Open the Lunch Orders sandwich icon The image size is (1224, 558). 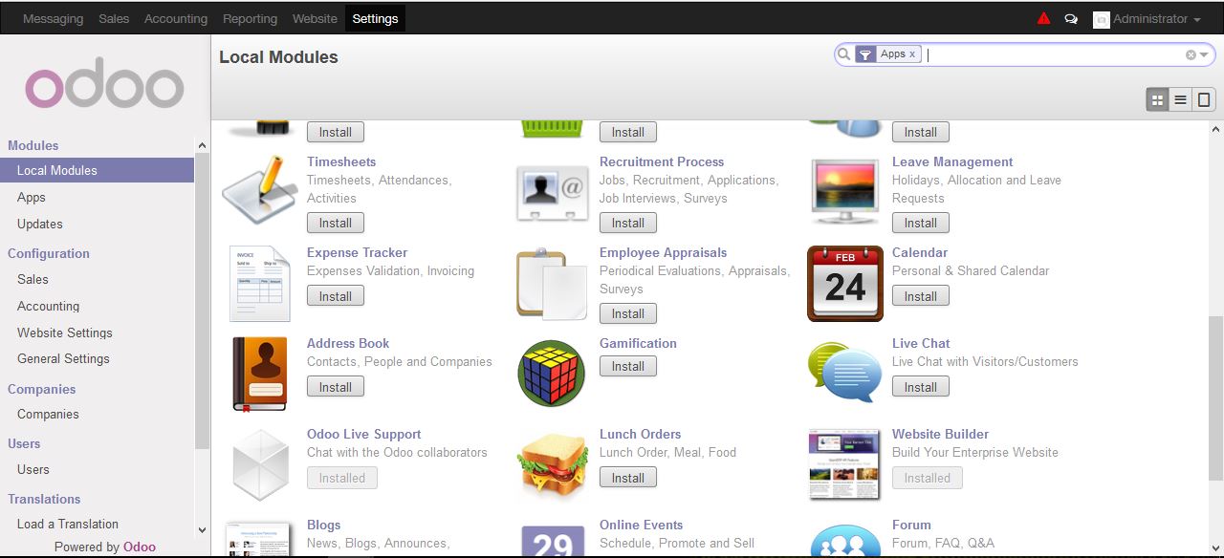coord(552,465)
